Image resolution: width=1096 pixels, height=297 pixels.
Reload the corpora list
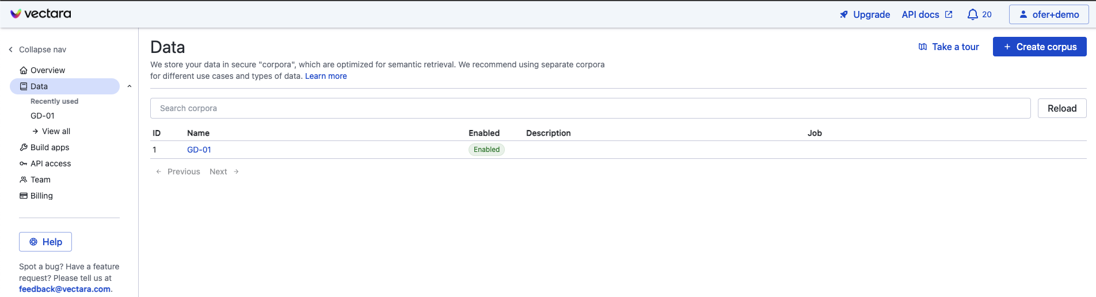click(x=1061, y=108)
